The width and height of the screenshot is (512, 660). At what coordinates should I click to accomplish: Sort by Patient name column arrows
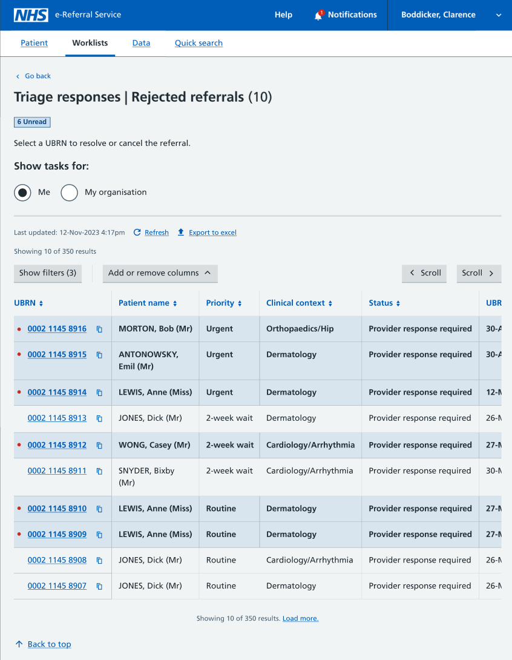point(175,303)
